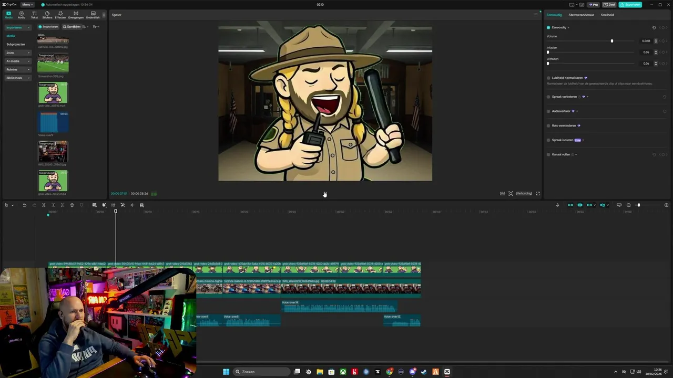
Task: Enable Kanaal vullen checkbox
Action: tap(548, 154)
